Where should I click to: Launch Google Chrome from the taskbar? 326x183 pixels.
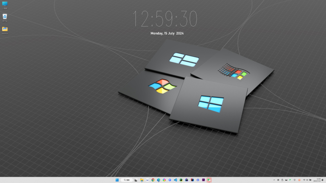[x=153, y=180]
